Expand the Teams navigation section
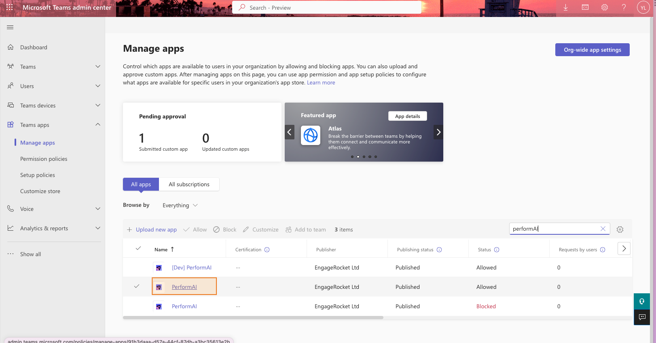This screenshot has height=343, width=656. pyautogui.click(x=97, y=67)
